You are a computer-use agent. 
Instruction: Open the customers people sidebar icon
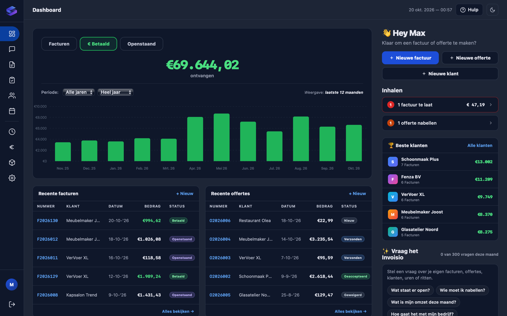coord(12,95)
